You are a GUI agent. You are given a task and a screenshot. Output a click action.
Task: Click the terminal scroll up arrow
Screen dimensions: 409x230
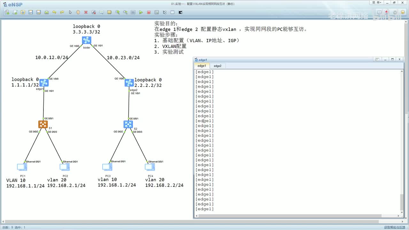click(402, 72)
